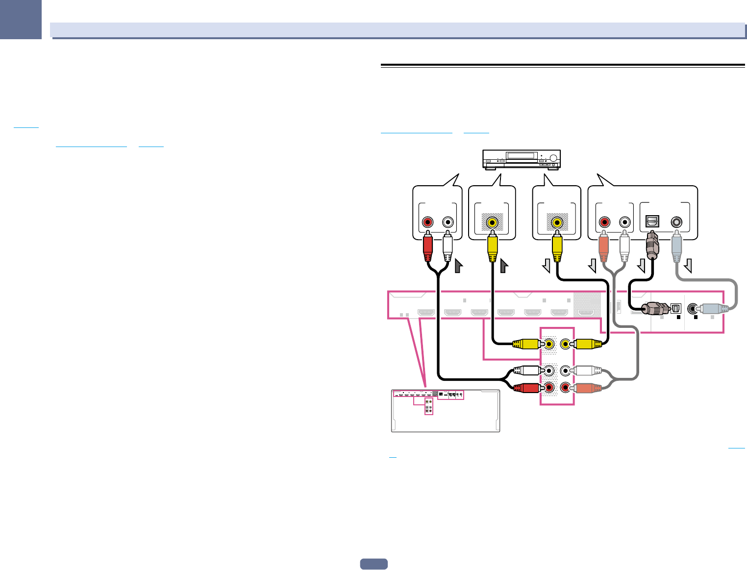The image size is (747, 570).
Task: Select the vertical bright red RCA plug
Action: (x=428, y=246)
